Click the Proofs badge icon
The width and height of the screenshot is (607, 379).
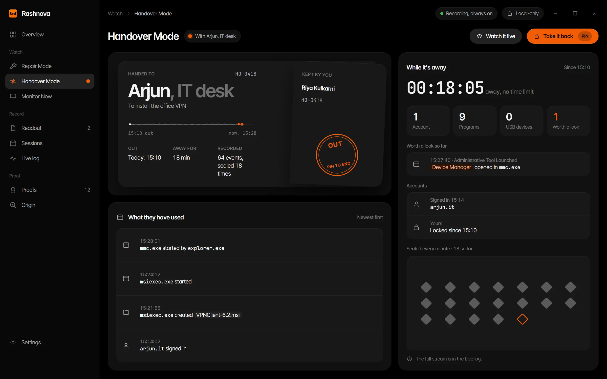coord(13,190)
